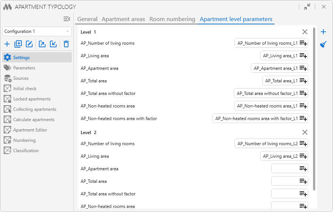Add a new level with plus icon
Viewport: 333px width, 212px height.
tap(323, 32)
